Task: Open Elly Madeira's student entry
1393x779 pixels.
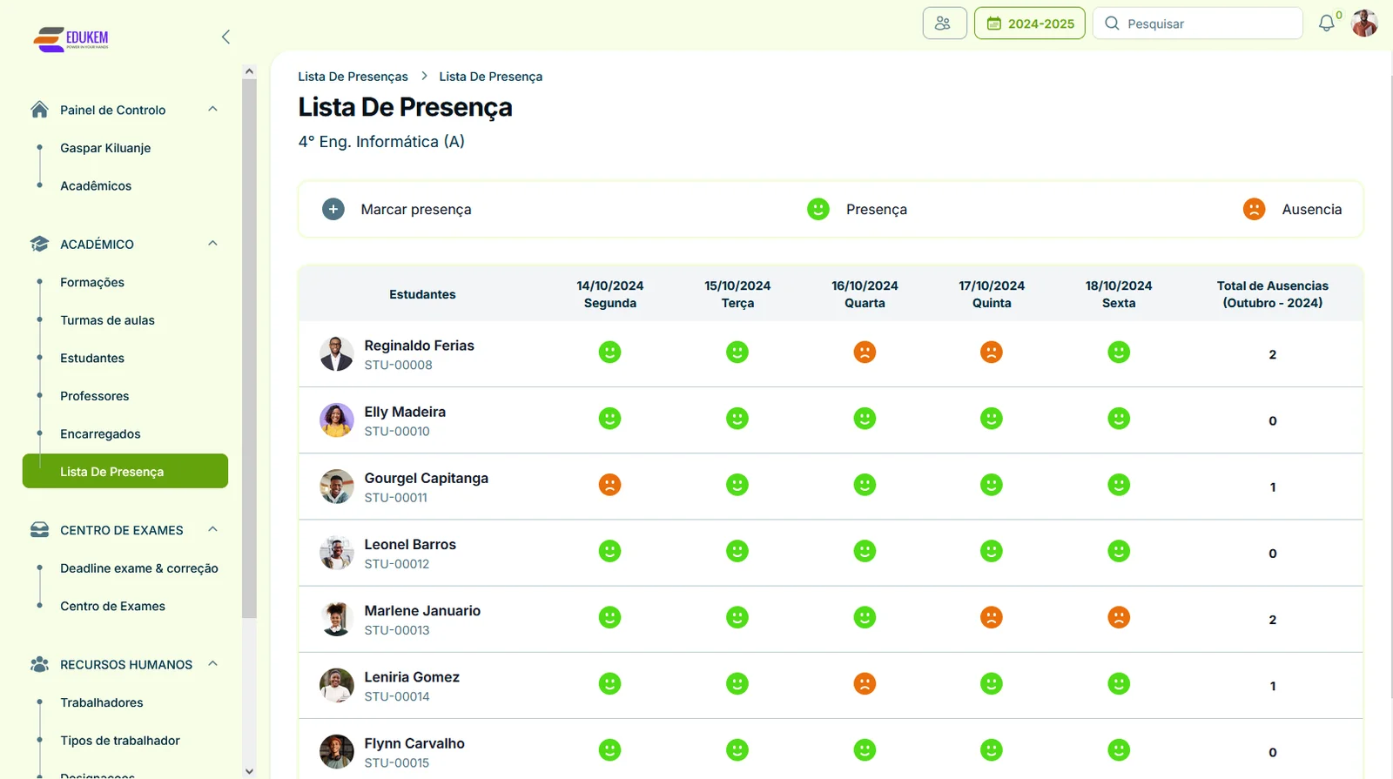Action: [405, 413]
